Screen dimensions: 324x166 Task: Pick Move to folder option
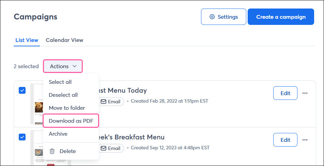pyautogui.click(x=67, y=108)
